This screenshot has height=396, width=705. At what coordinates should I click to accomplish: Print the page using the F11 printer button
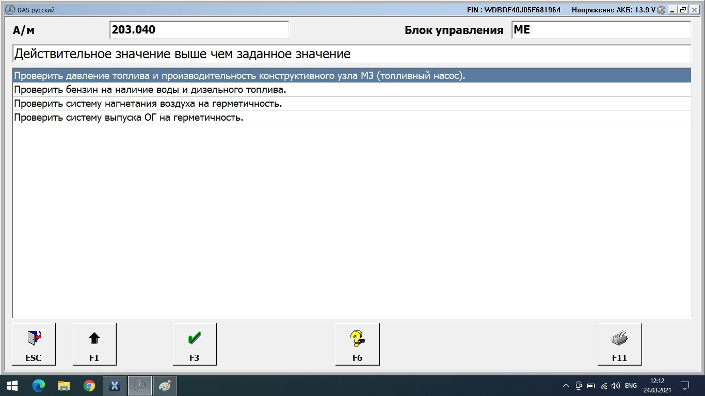(x=619, y=344)
